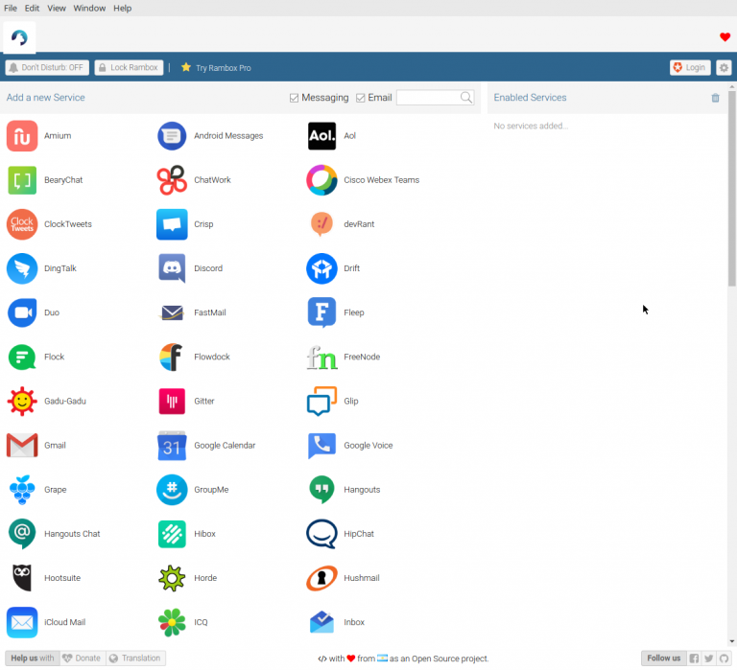
Task: Click the Try Rambox Pro link
Action: pos(216,68)
